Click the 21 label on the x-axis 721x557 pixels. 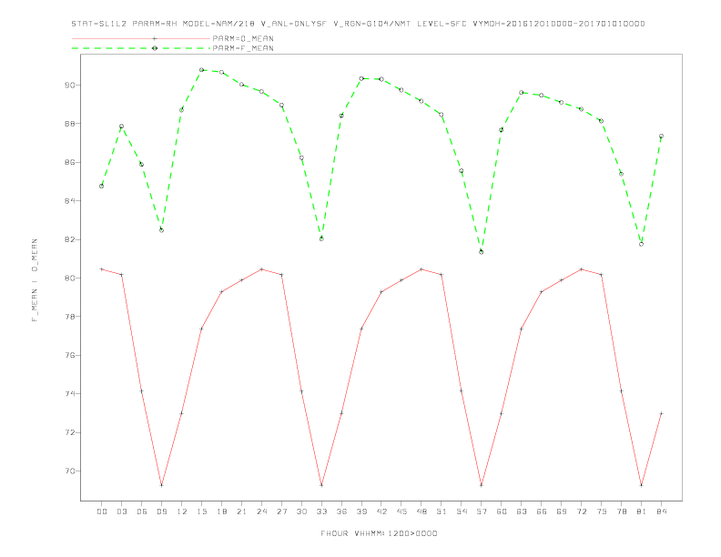pyautogui.click(x=241, y=511)
